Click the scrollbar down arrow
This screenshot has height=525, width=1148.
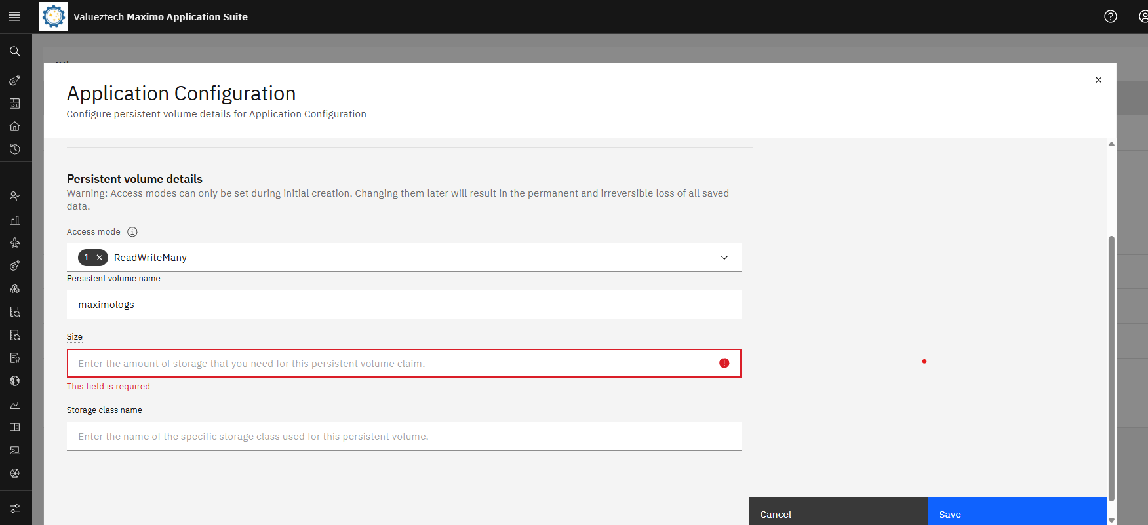pyautogui.click(x=1111, y=520)
